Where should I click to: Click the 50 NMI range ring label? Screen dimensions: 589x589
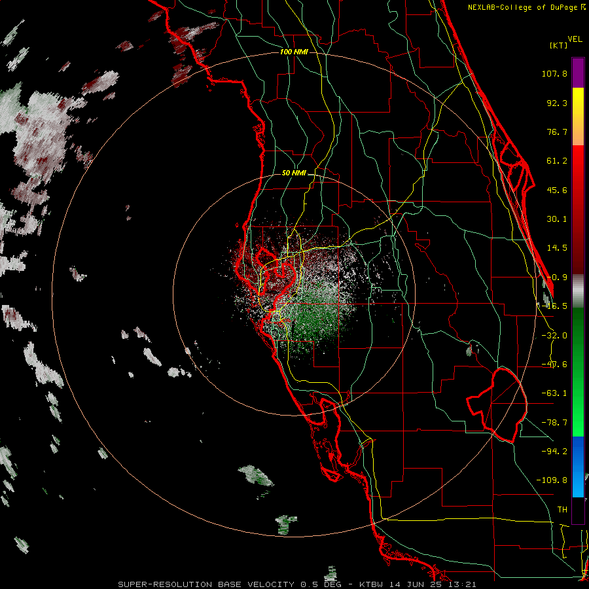click(x=294, y=173)
